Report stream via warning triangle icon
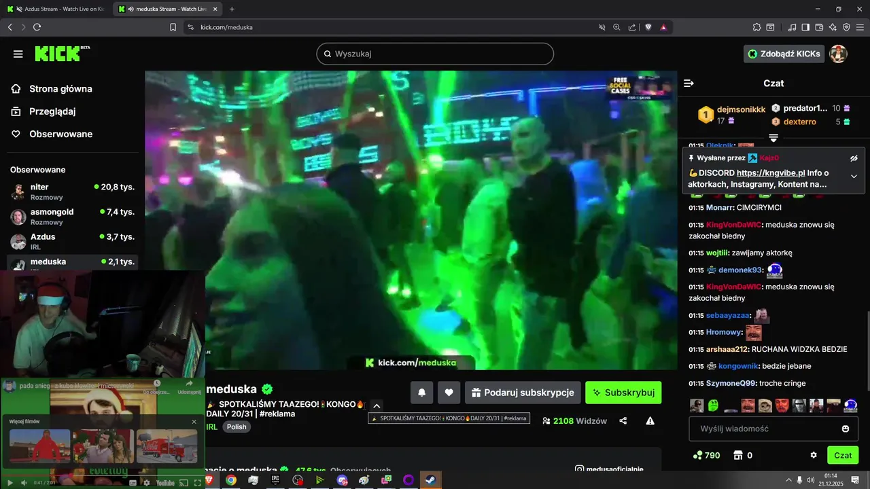 (650, 421)
